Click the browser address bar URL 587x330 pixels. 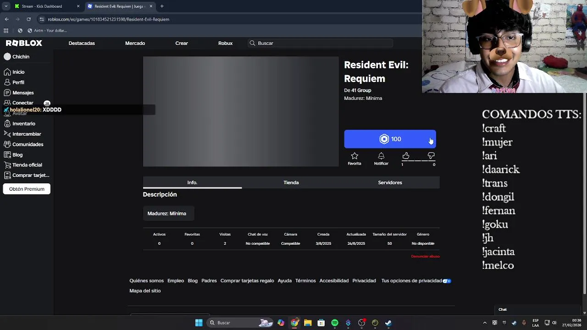click(x=109, y=19)
